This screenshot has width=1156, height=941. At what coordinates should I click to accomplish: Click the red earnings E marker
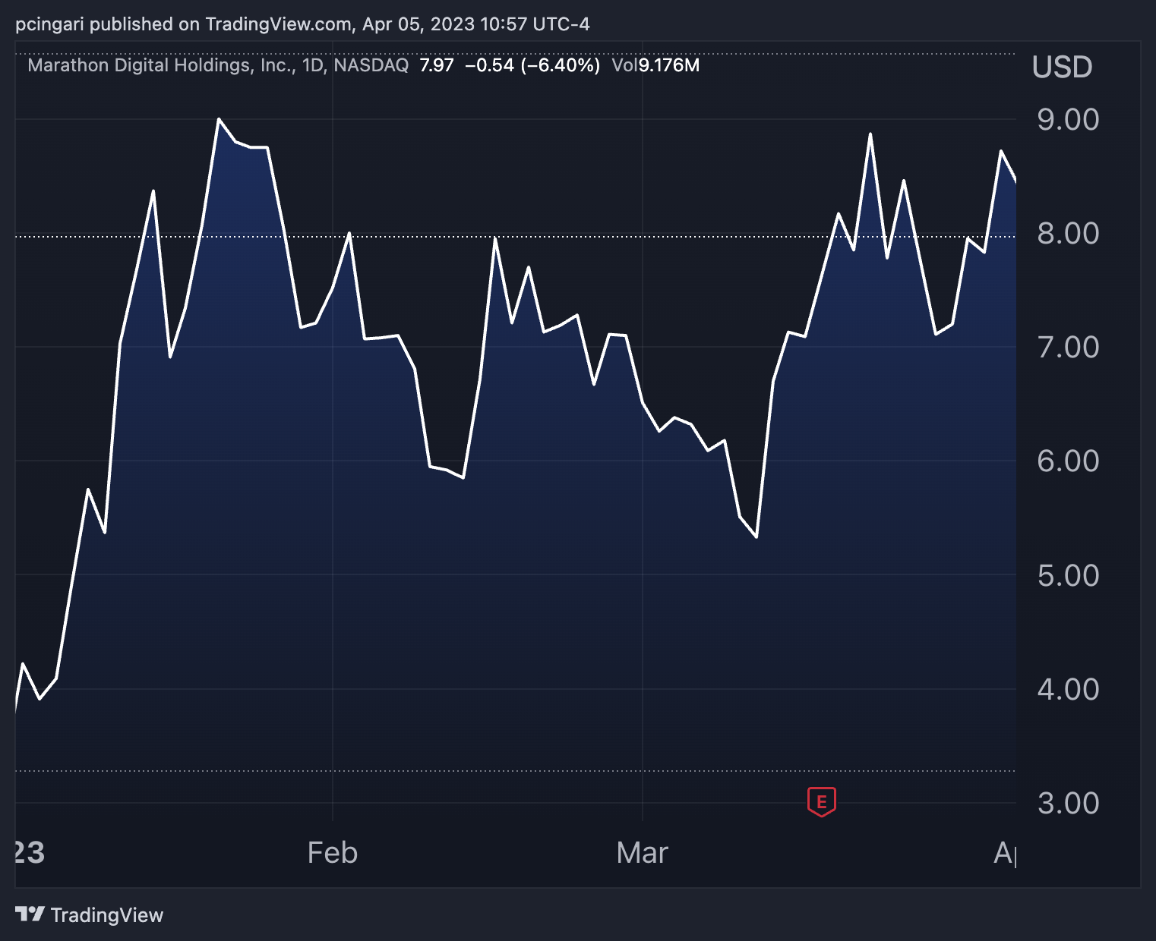point(821,801)
